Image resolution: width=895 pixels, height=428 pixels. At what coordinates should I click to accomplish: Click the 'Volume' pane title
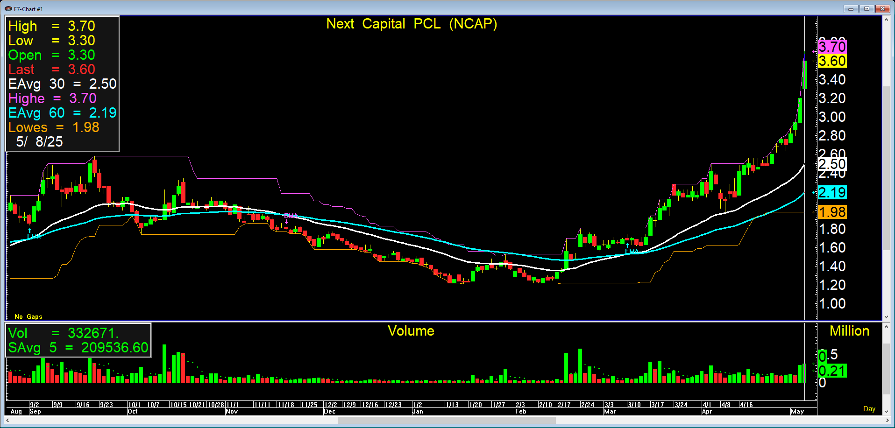click(411, 331)
